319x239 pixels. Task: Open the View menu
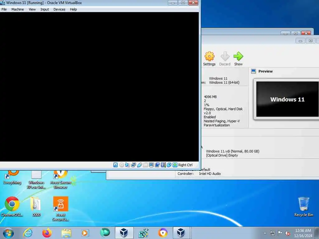(x=32, y=9)
